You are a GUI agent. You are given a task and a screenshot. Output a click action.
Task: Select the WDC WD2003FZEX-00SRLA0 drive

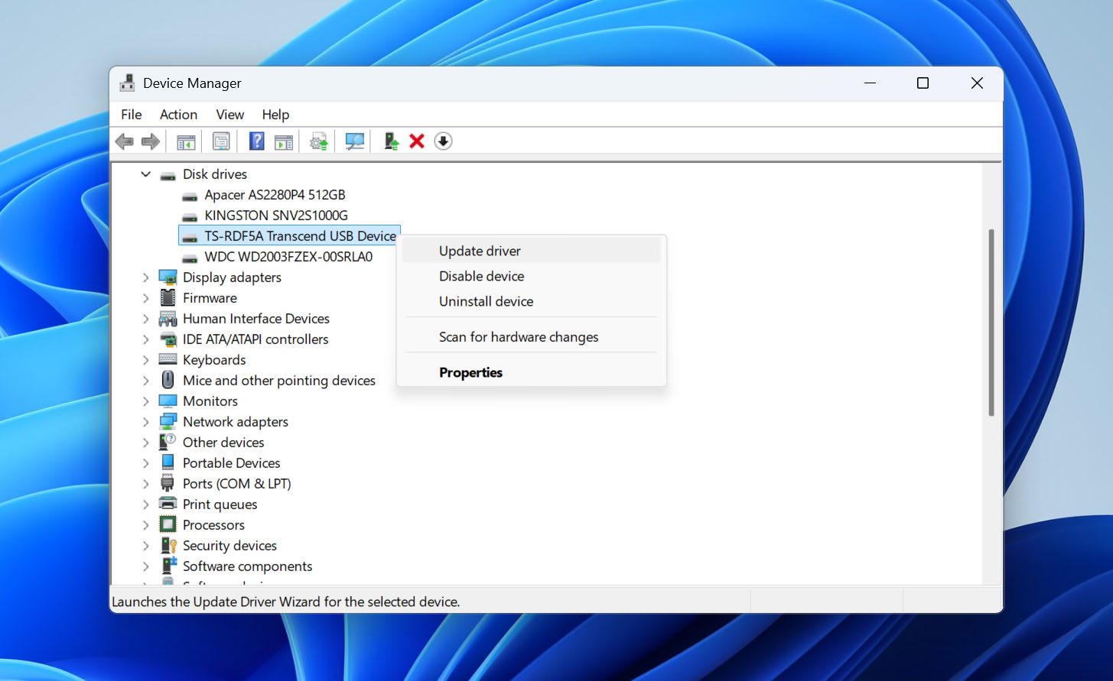click(x=288, y=257)
